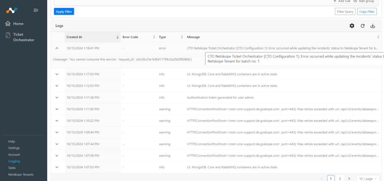
Task: Sort by Message column arrows
Action: [378, 37]
